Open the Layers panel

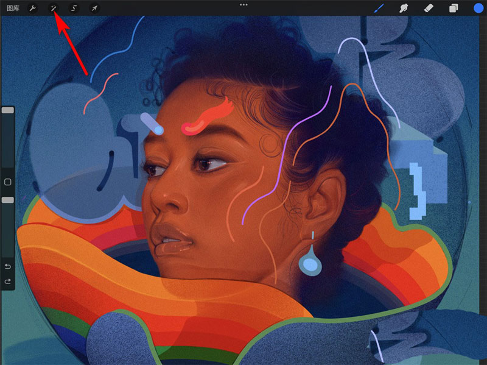[x=454, y=8]
